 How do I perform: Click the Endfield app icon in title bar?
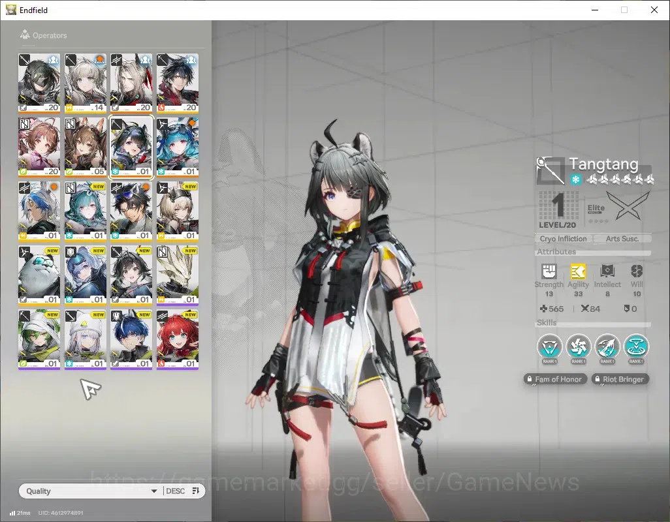10,9
